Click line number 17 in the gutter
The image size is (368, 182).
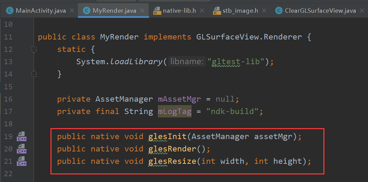pos(8,111)
